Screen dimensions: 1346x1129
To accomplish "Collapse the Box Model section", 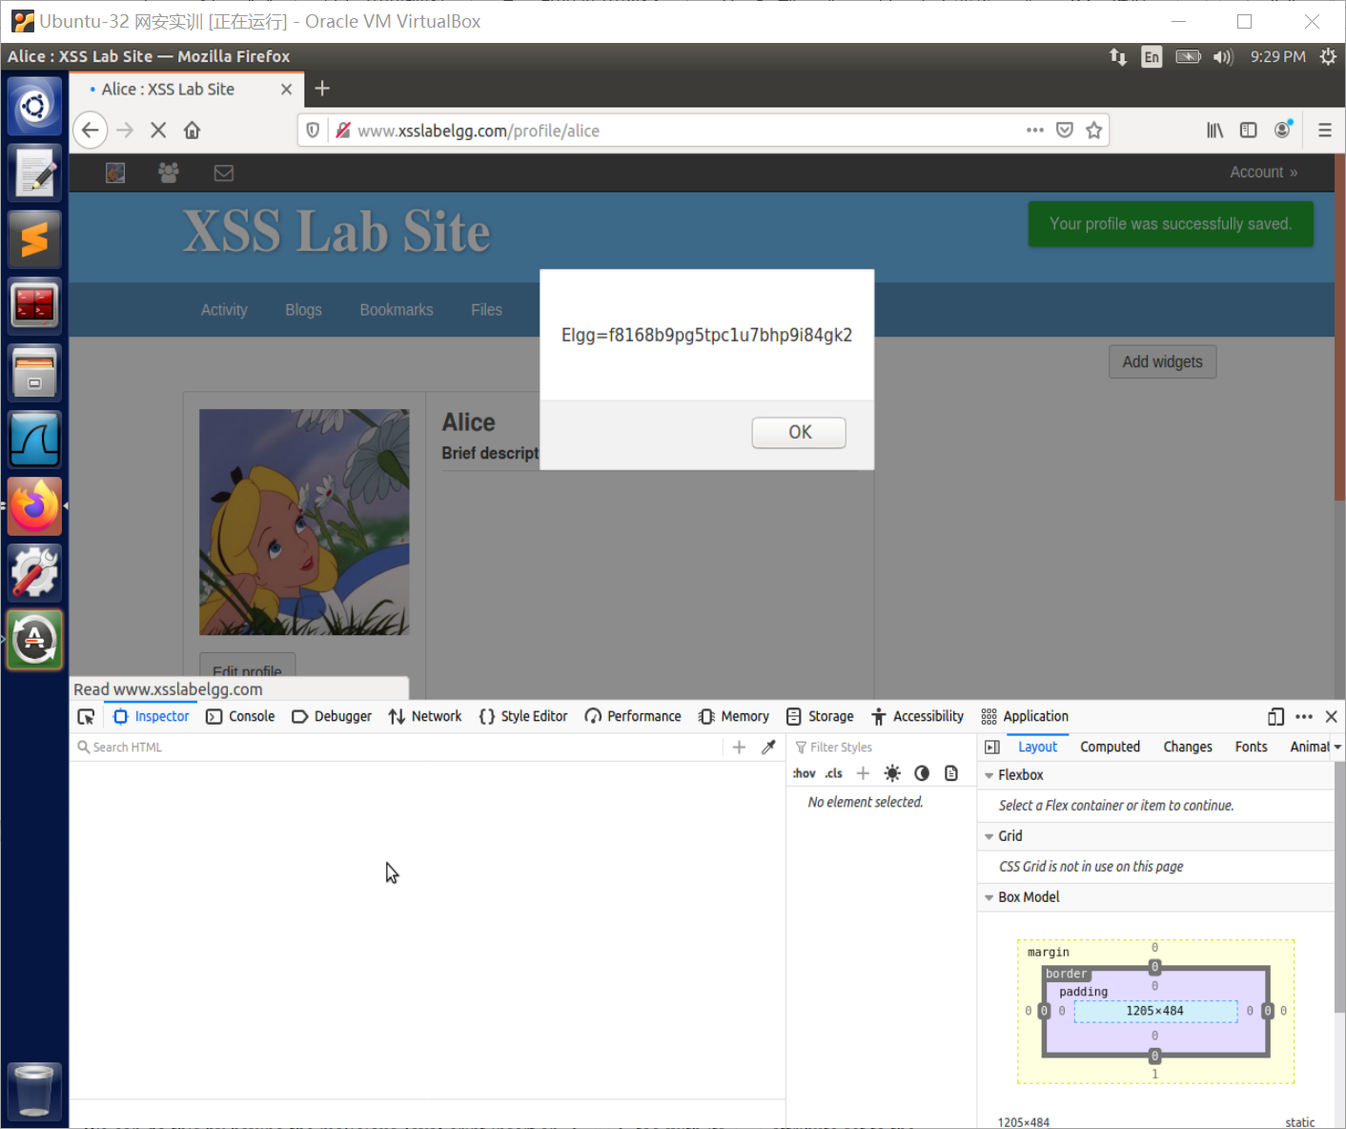I will pos(989,896).
